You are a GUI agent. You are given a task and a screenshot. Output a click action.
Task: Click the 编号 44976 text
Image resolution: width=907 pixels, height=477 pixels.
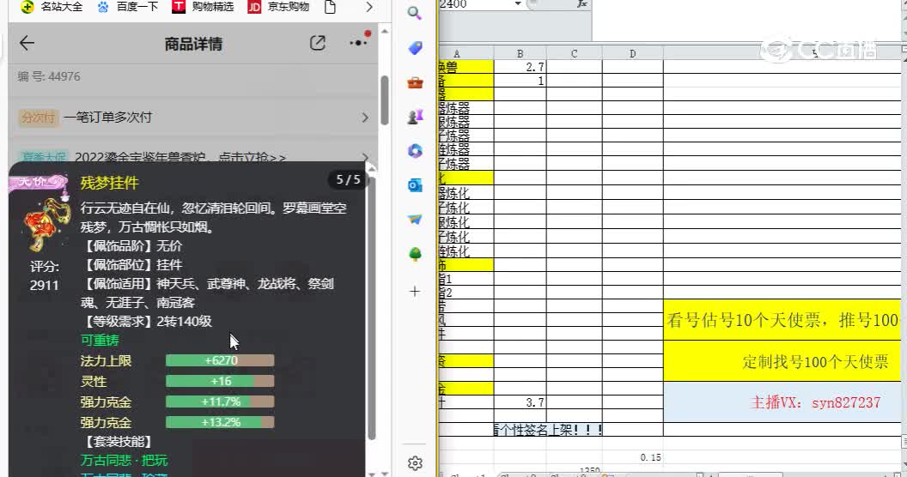coord(49,76)
